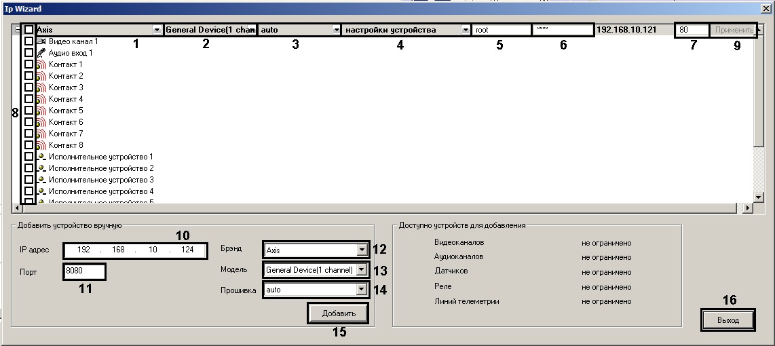775x346 pixels.
Task: Open the Брэнд dropdown in manual add
Action: (361, 250)
